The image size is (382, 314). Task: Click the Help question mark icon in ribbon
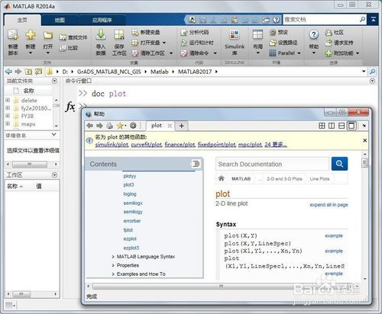314,34
